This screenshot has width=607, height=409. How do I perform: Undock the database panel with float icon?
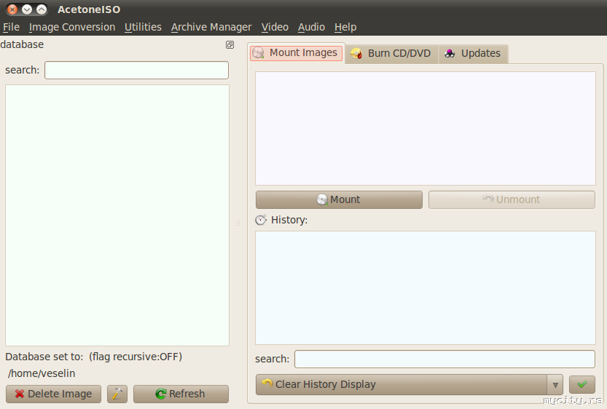230,45
